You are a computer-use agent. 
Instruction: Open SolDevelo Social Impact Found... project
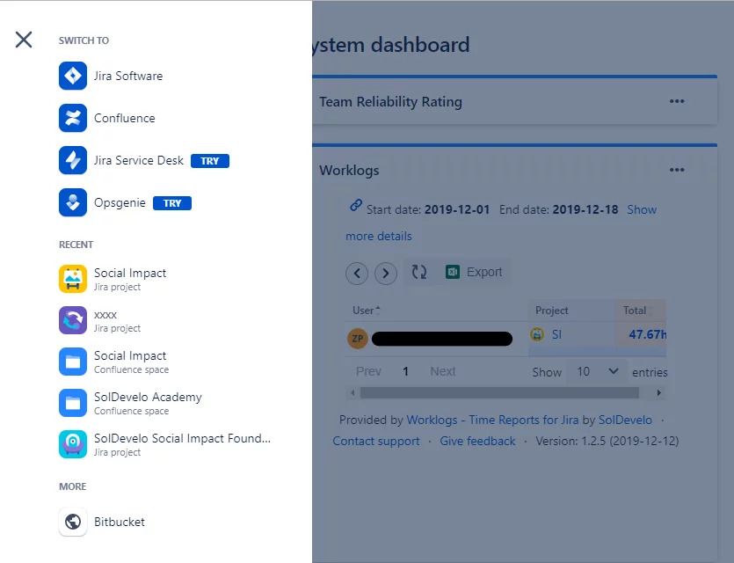182,444
